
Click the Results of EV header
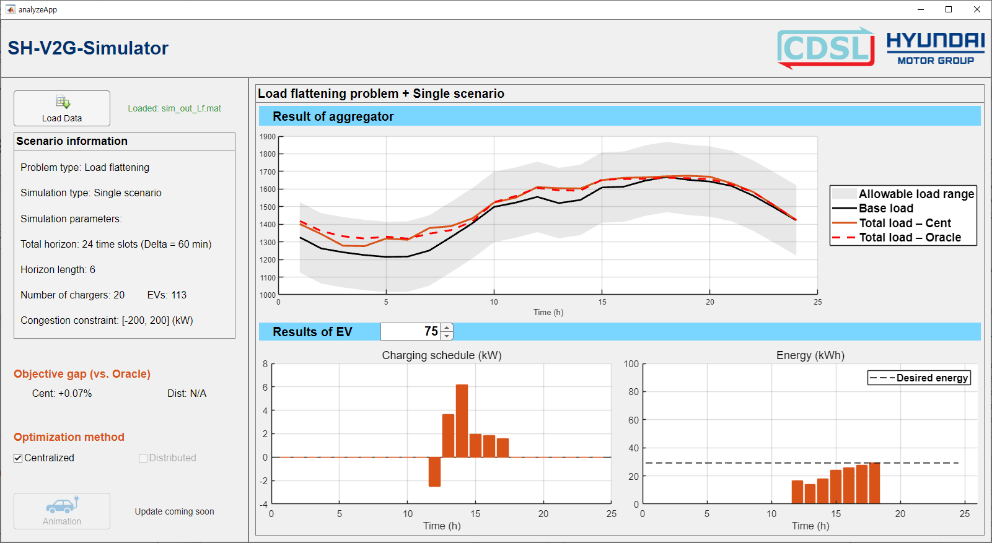pyautogui.click(x=312, y=332)
